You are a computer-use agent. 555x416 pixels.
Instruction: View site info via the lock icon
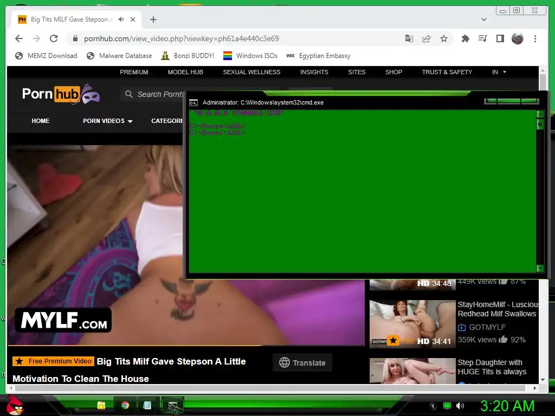(75, 38)
